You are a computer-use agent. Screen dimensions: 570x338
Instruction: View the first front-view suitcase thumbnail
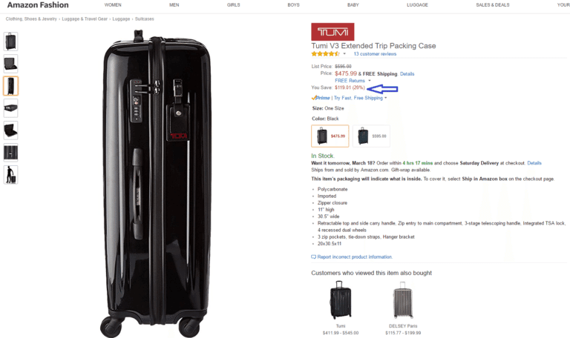pos(11,42)
